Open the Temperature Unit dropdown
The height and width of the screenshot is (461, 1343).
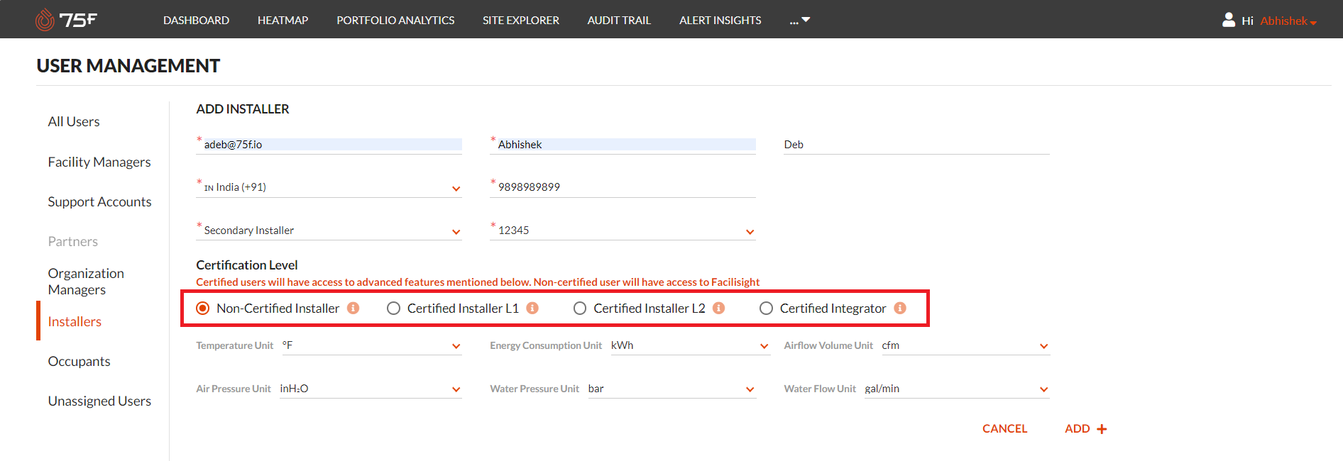click(372, 346)
